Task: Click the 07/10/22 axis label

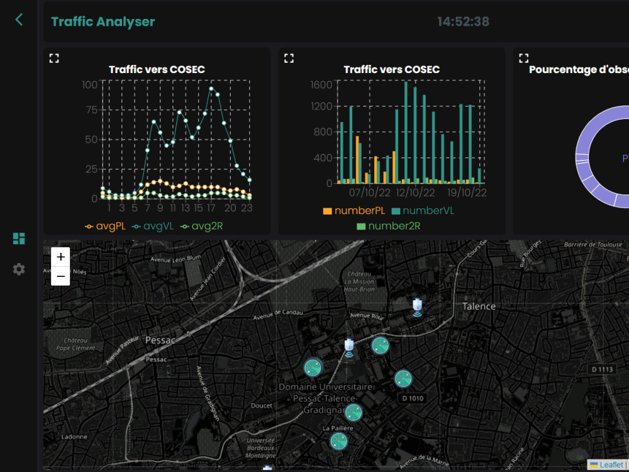Action: [369, 193]
